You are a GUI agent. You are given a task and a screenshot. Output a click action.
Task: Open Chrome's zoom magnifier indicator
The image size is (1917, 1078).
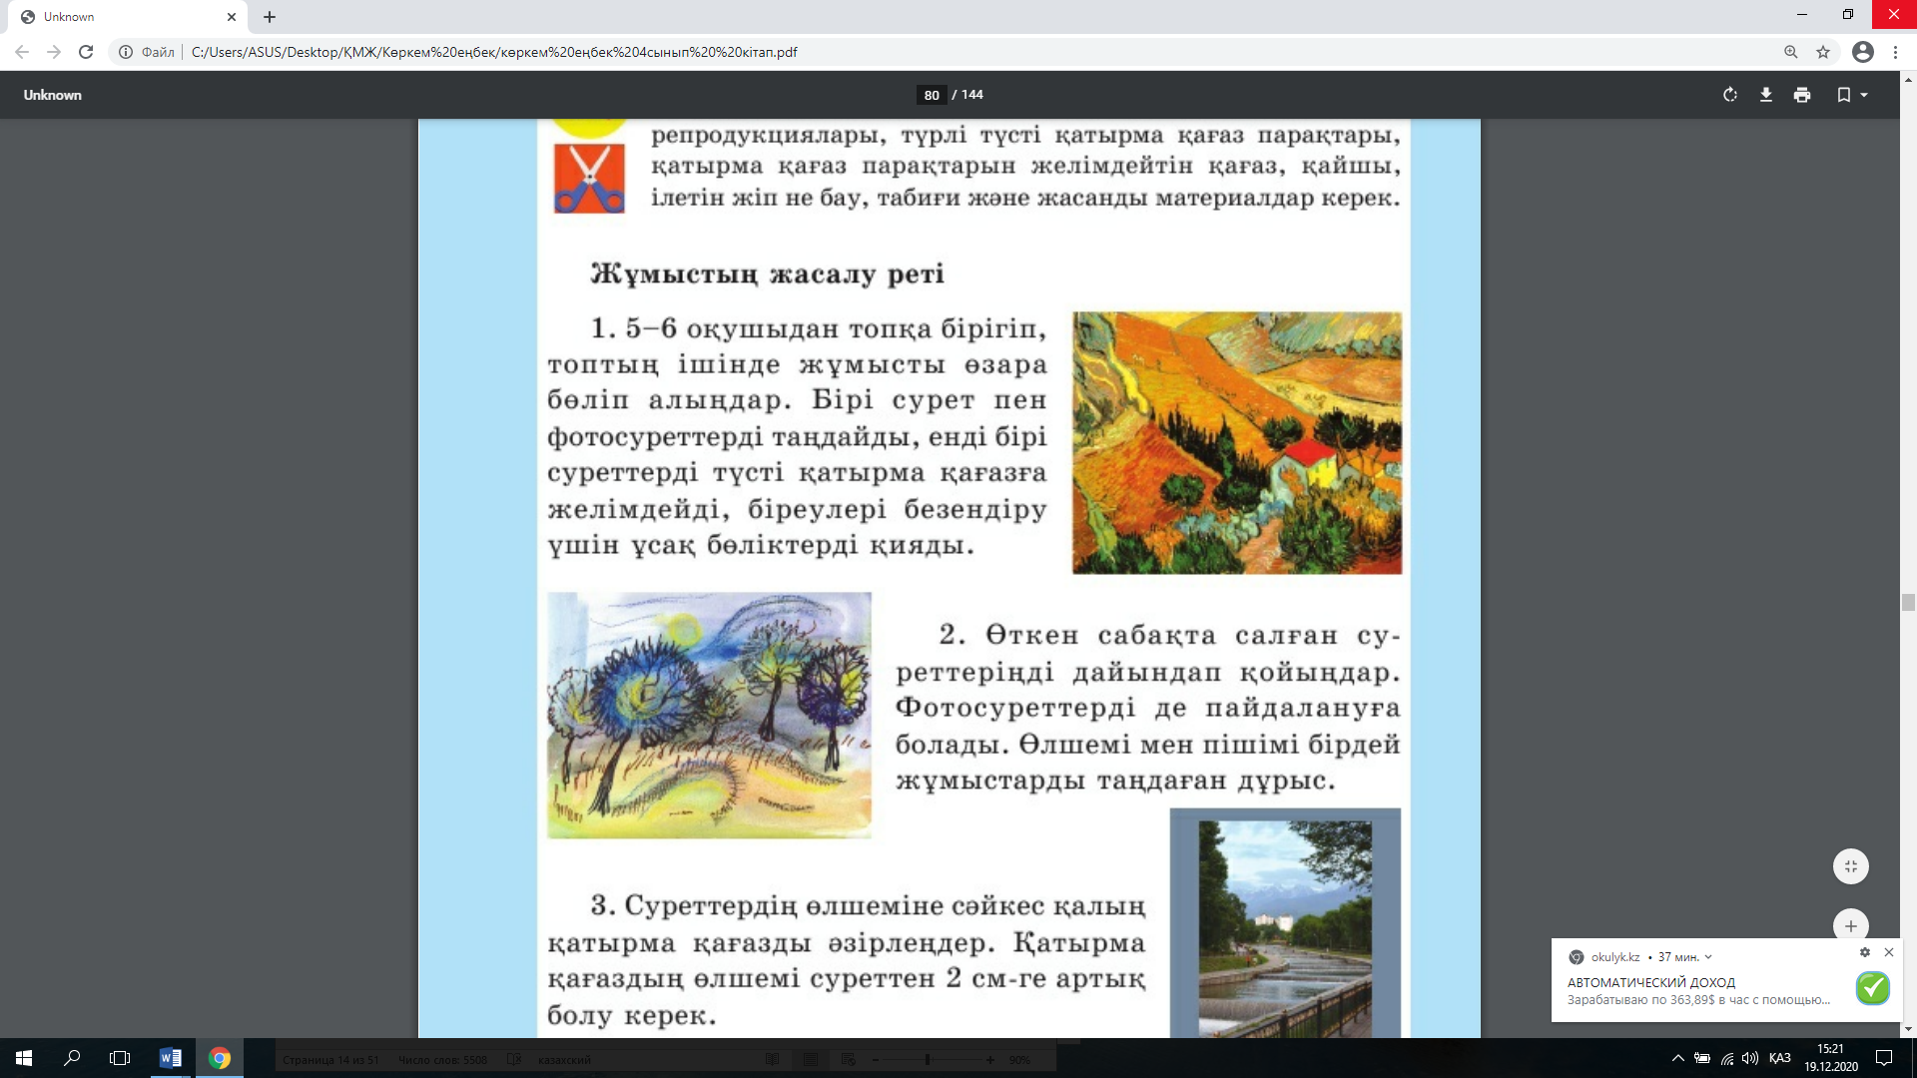(x=1790, y=52)
